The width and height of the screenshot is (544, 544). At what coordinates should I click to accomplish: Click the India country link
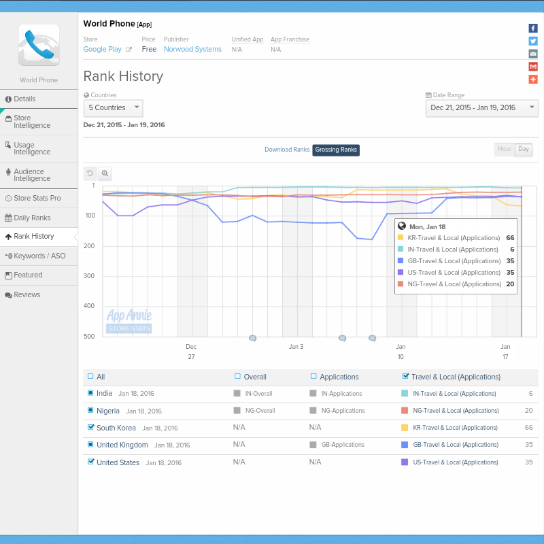coord(104,393)
